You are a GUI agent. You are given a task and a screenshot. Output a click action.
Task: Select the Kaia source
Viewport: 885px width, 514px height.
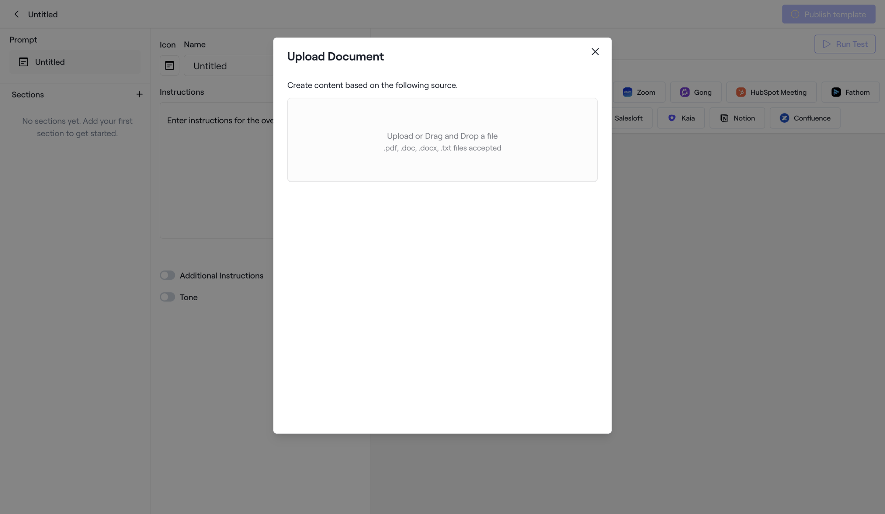click(x=681, y=118)
